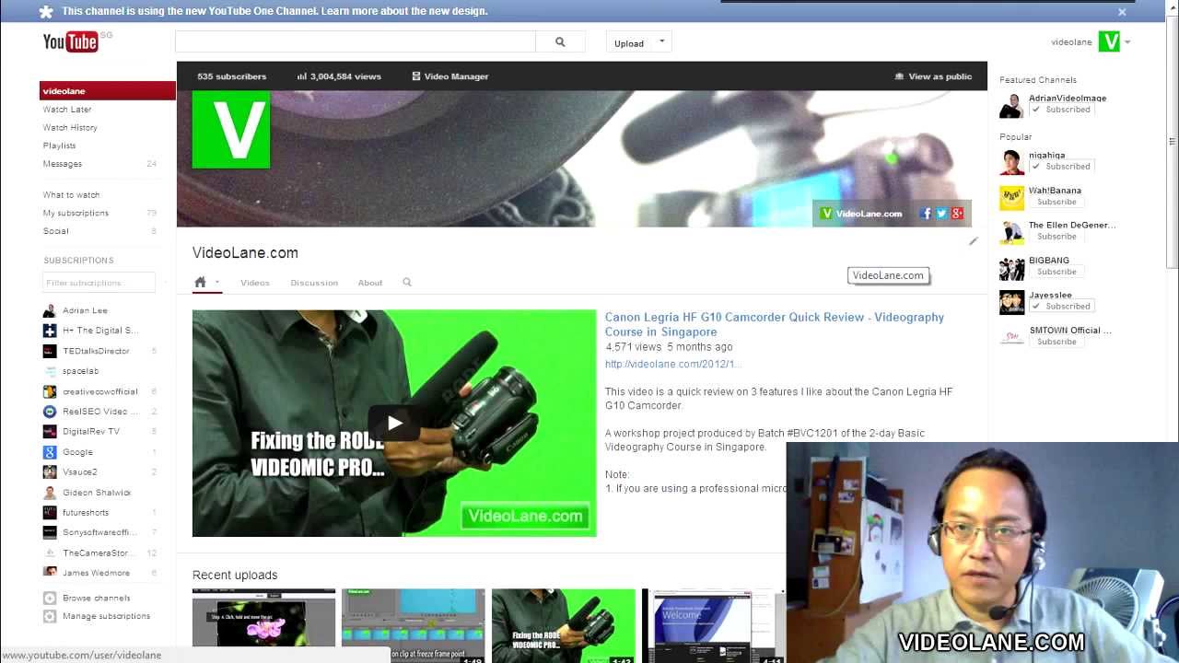Subscribe to BIGBANG

(x=1056, y=272)
